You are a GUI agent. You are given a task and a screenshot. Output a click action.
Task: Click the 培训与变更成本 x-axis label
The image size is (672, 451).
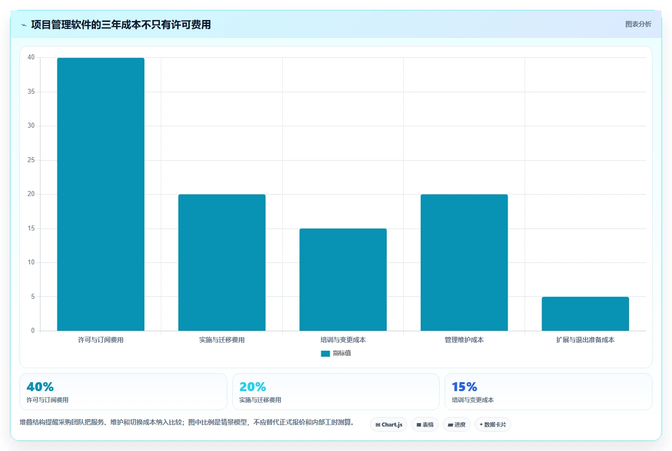(x=343, y=340)
